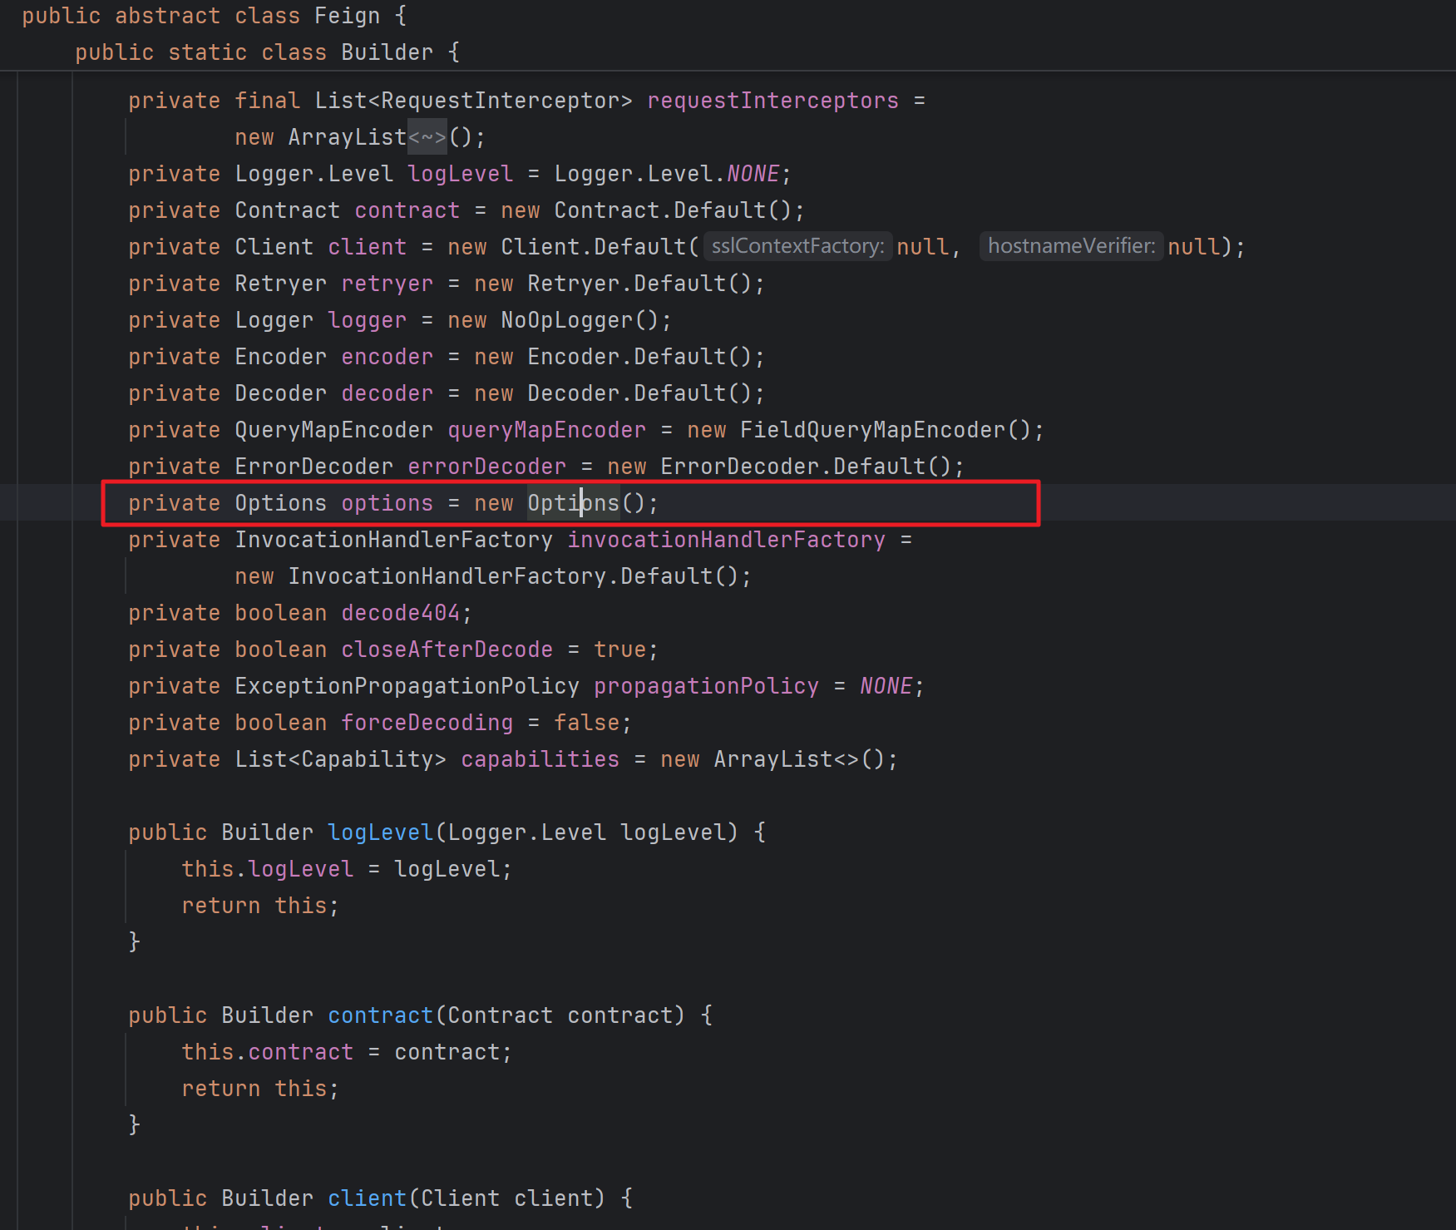Click the sticky 'class Builder' header line
Image resolution: width=1456 pixels, height=1230 pixels.
coord(267,52)
